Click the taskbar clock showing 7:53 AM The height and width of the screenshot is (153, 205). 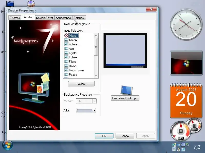pos(197,147)
